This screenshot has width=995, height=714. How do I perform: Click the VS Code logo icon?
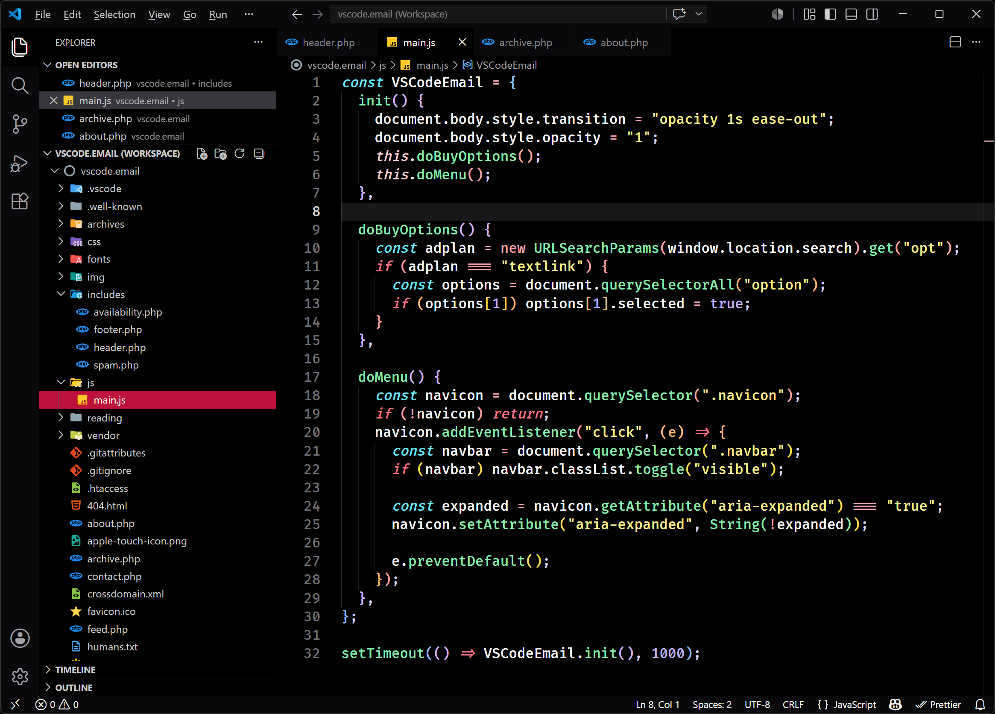pyautogui.click(x=15, y=14)
